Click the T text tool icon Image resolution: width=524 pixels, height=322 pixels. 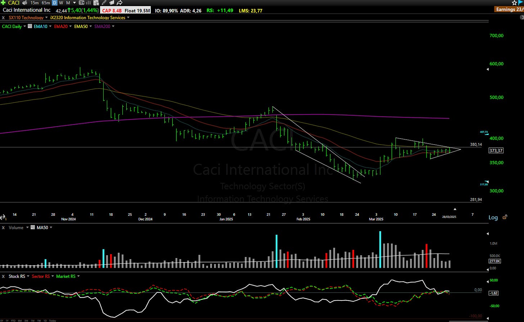point(82,3)
